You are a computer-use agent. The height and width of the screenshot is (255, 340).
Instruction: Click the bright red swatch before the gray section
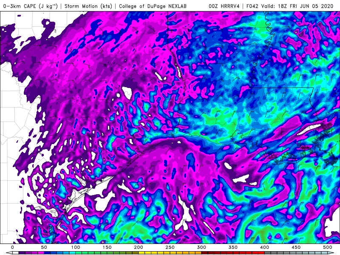[261, 253]
